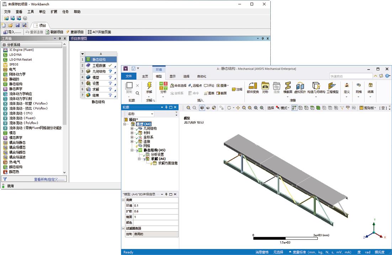Open the 单位 units menu in Workbench
The image size is (392, 255).
(x=42, y=11)
